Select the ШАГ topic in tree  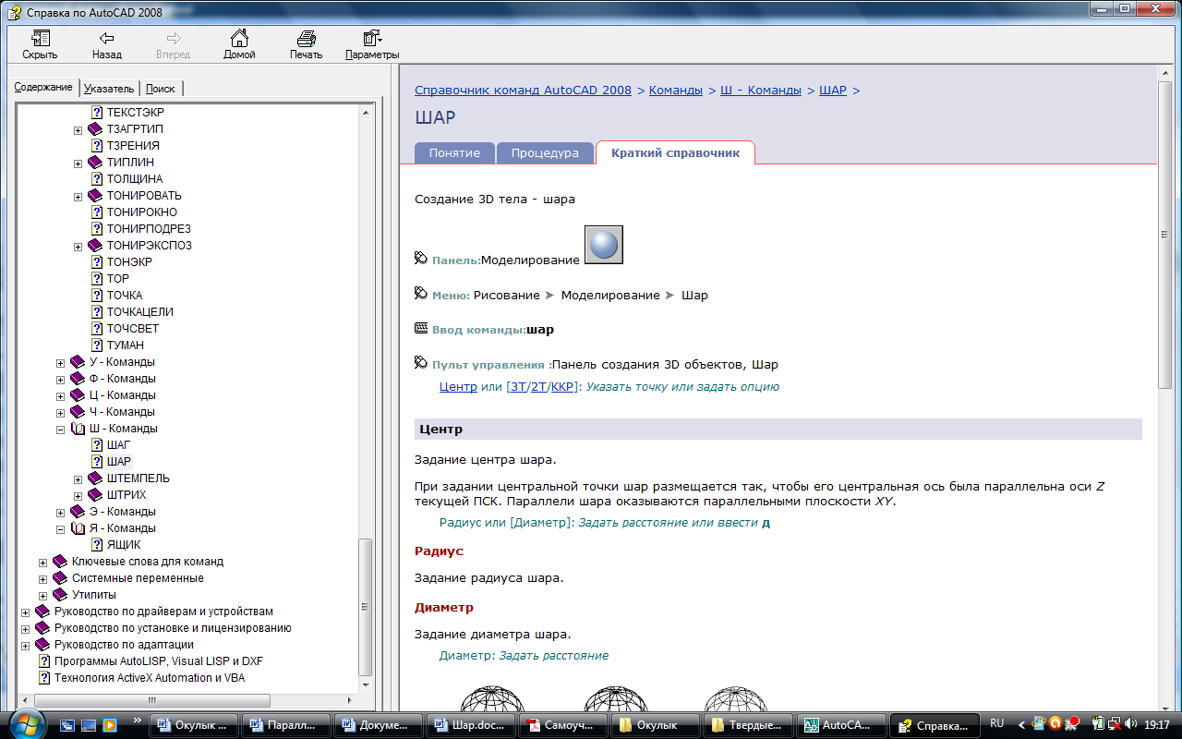pyautogui.click(x=119, y=445)
